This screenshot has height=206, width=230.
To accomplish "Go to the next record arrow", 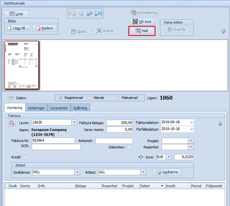I will pos(90,13).
